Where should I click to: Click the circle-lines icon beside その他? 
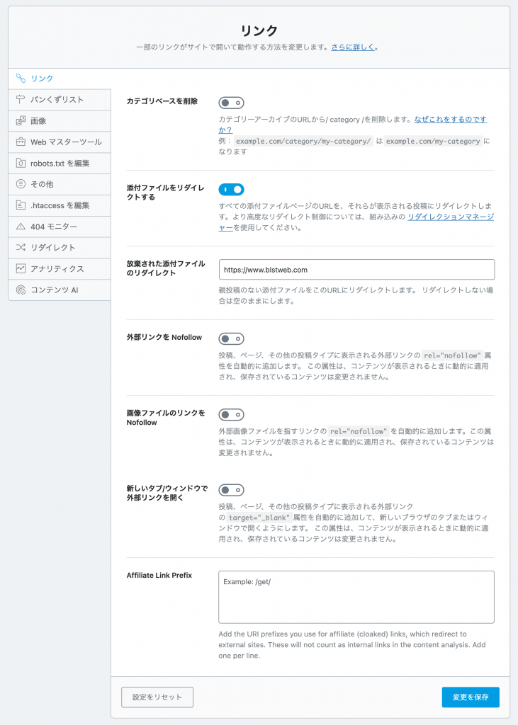21,184
